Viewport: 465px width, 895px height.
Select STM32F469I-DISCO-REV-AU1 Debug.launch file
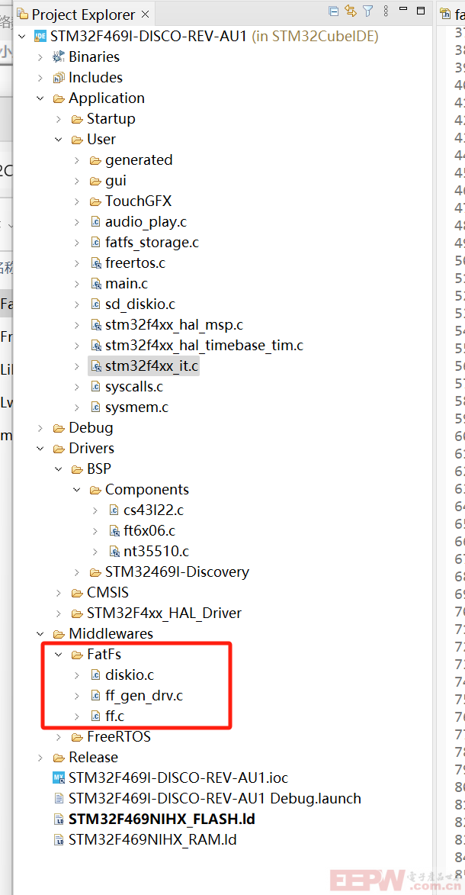tap(214, 798)
